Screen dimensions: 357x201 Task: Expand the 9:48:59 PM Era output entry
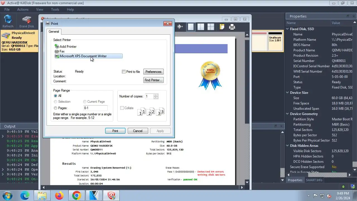[3, 136]
